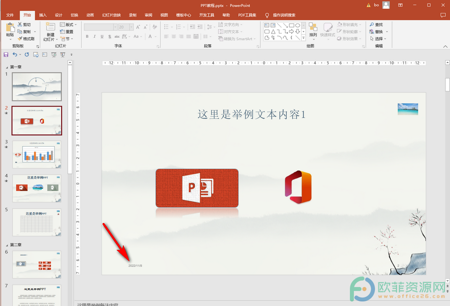
Task: Select slide 1 thumbnail
Action: [x=37, y=86]
